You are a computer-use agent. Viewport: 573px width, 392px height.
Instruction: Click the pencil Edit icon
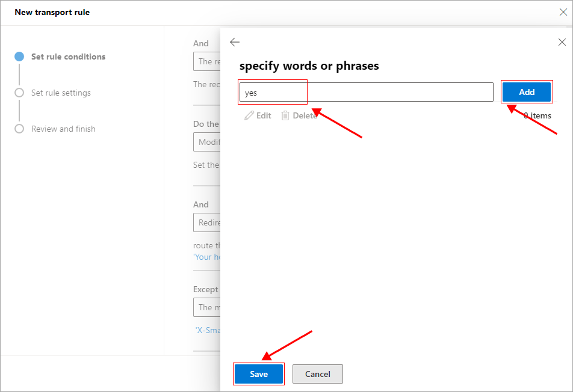249,115
